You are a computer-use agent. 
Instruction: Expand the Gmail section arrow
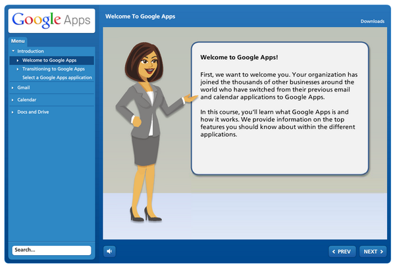[13, 88]
